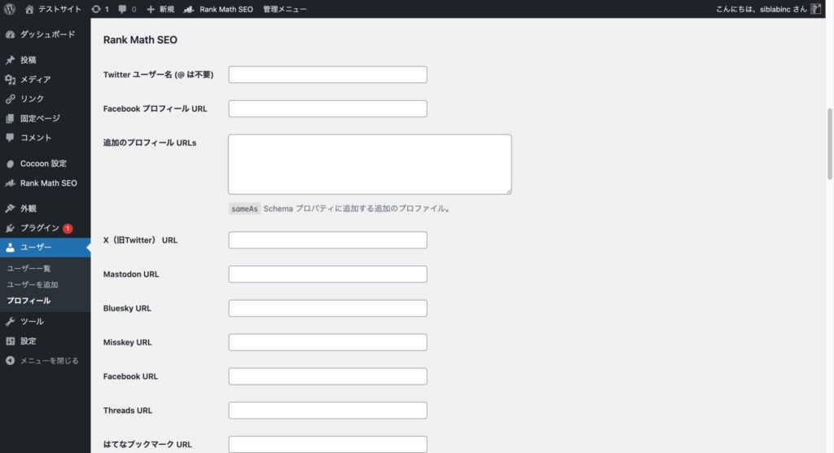Open the 新規 menu in admin bar
834x453 pixels.
click(x=167, y=9)
